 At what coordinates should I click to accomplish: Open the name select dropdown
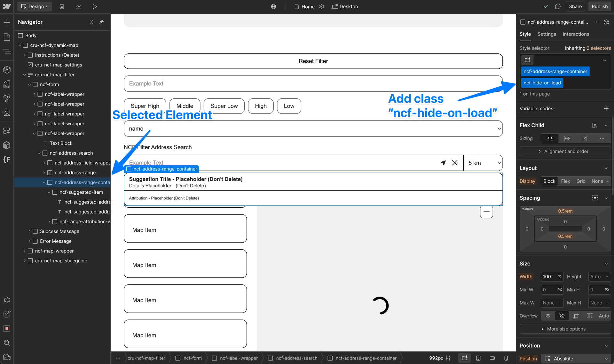(313, 128)
